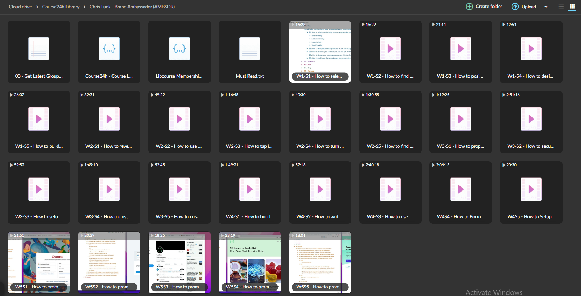Play the W2-S3 How to tap video

point(250,122)
